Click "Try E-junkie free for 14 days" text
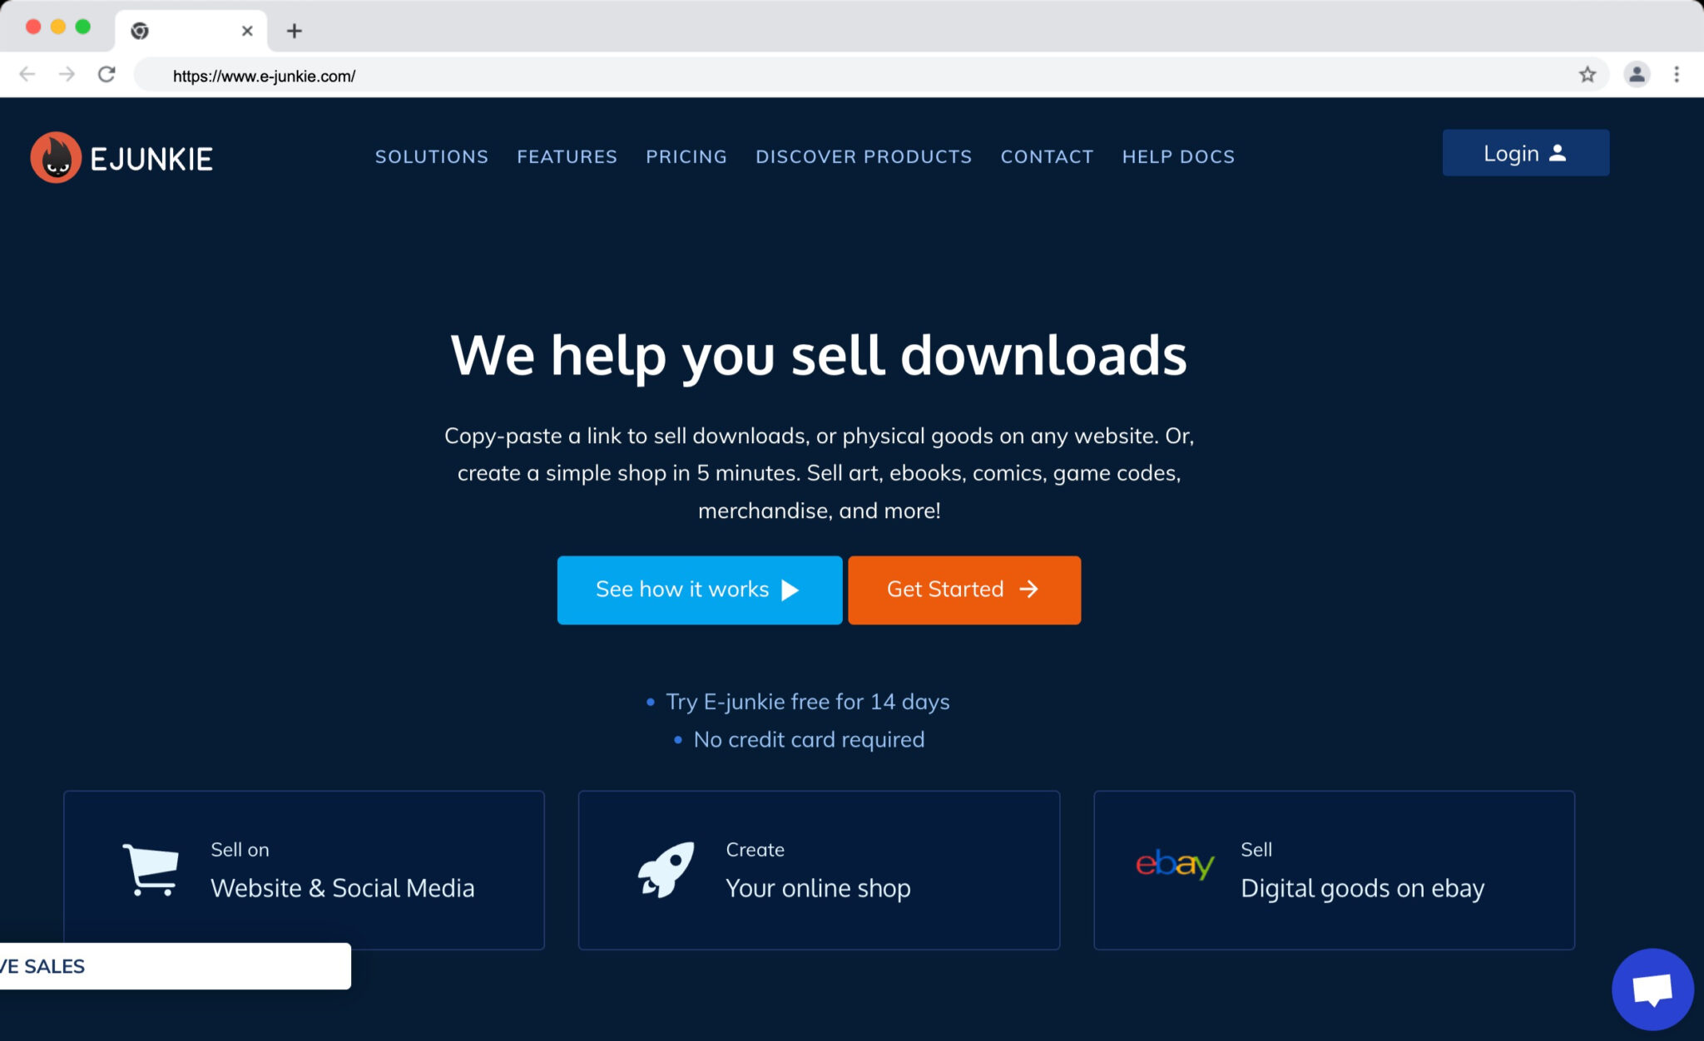 pos(807,702)
